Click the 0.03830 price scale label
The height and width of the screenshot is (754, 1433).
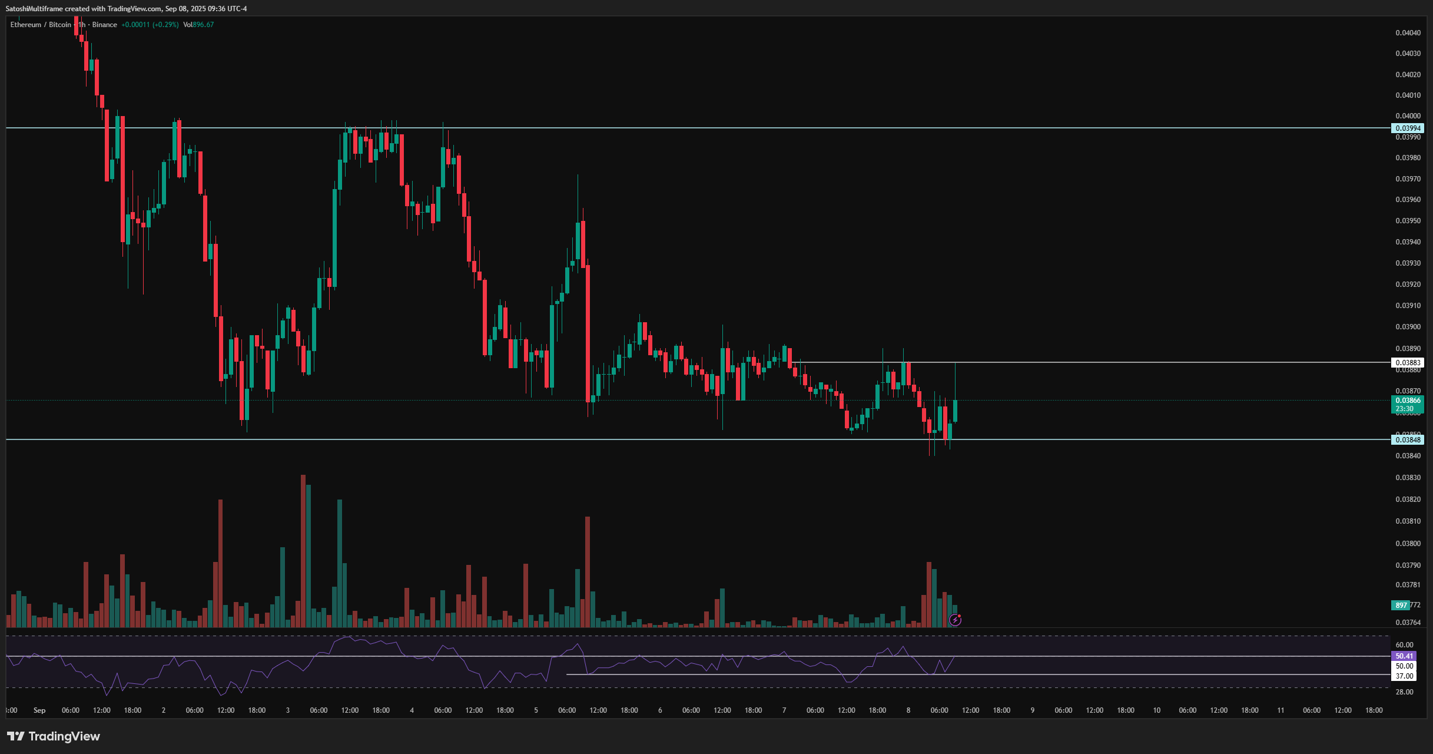click(x=1408, y=478)
